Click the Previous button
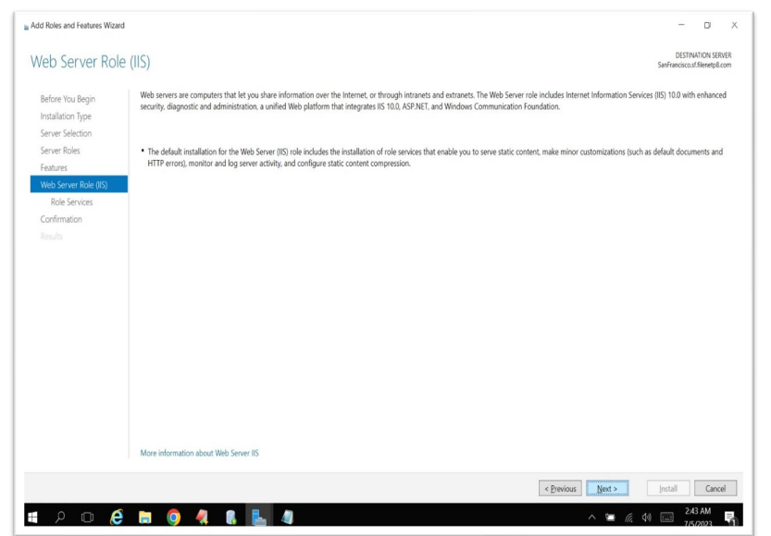This screenshot has width=771, height=536. [x=560, y=488]
